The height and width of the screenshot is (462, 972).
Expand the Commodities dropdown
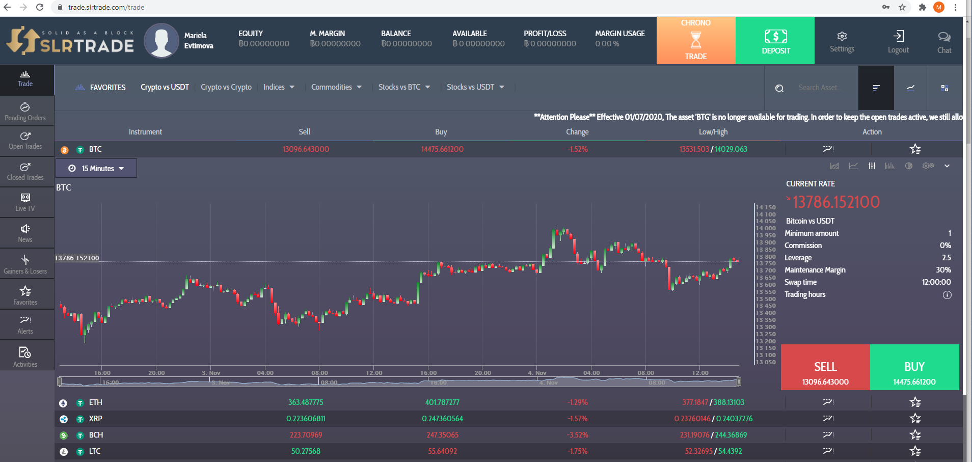[x=336, y=87]
